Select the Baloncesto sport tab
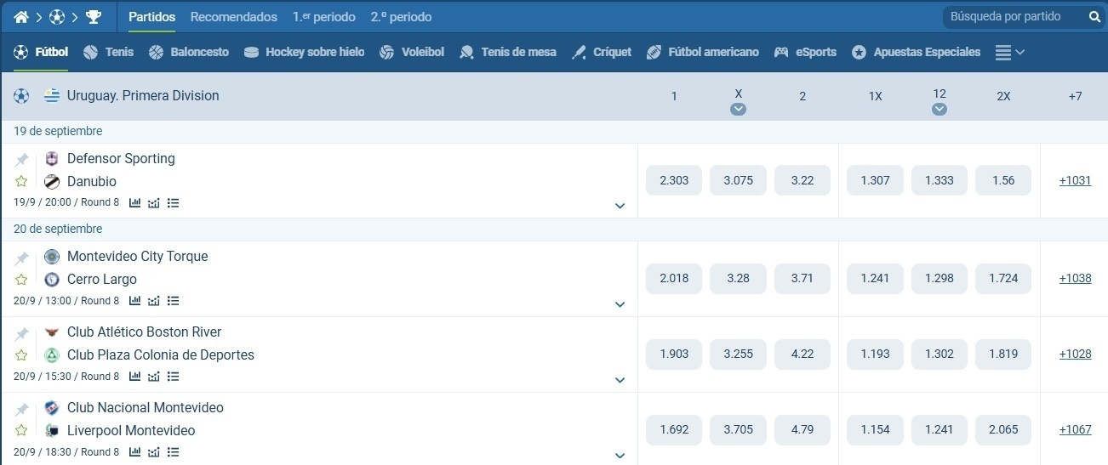Screen dimensions: 1108x465 (x=189, y=52)
